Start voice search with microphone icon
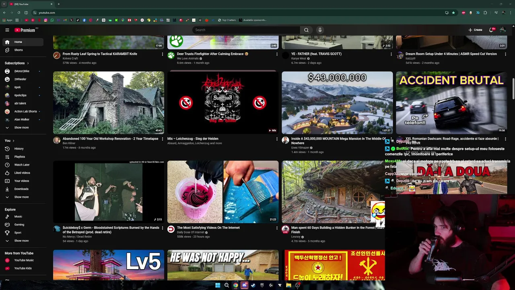Image resolution: width=515 pixels, height=290 pixels. pyautogui.click(x=320, y=30)
